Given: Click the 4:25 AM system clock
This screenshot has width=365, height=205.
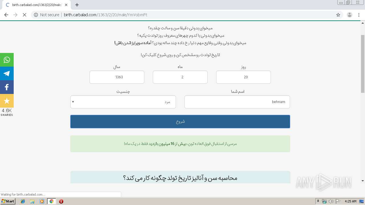Looking at the screenshot, I should (x=350, y=201).
